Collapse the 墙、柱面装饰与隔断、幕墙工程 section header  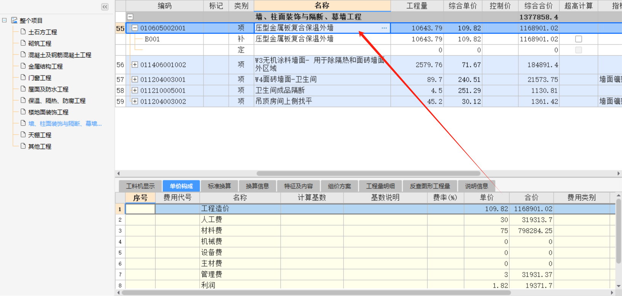(130, 17)
